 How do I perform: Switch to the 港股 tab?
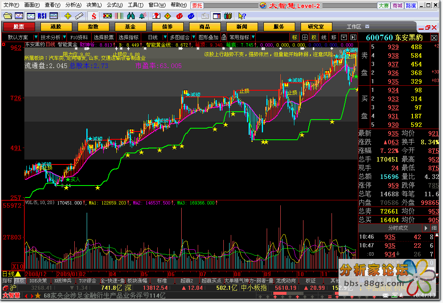click(x=56, y=27)
